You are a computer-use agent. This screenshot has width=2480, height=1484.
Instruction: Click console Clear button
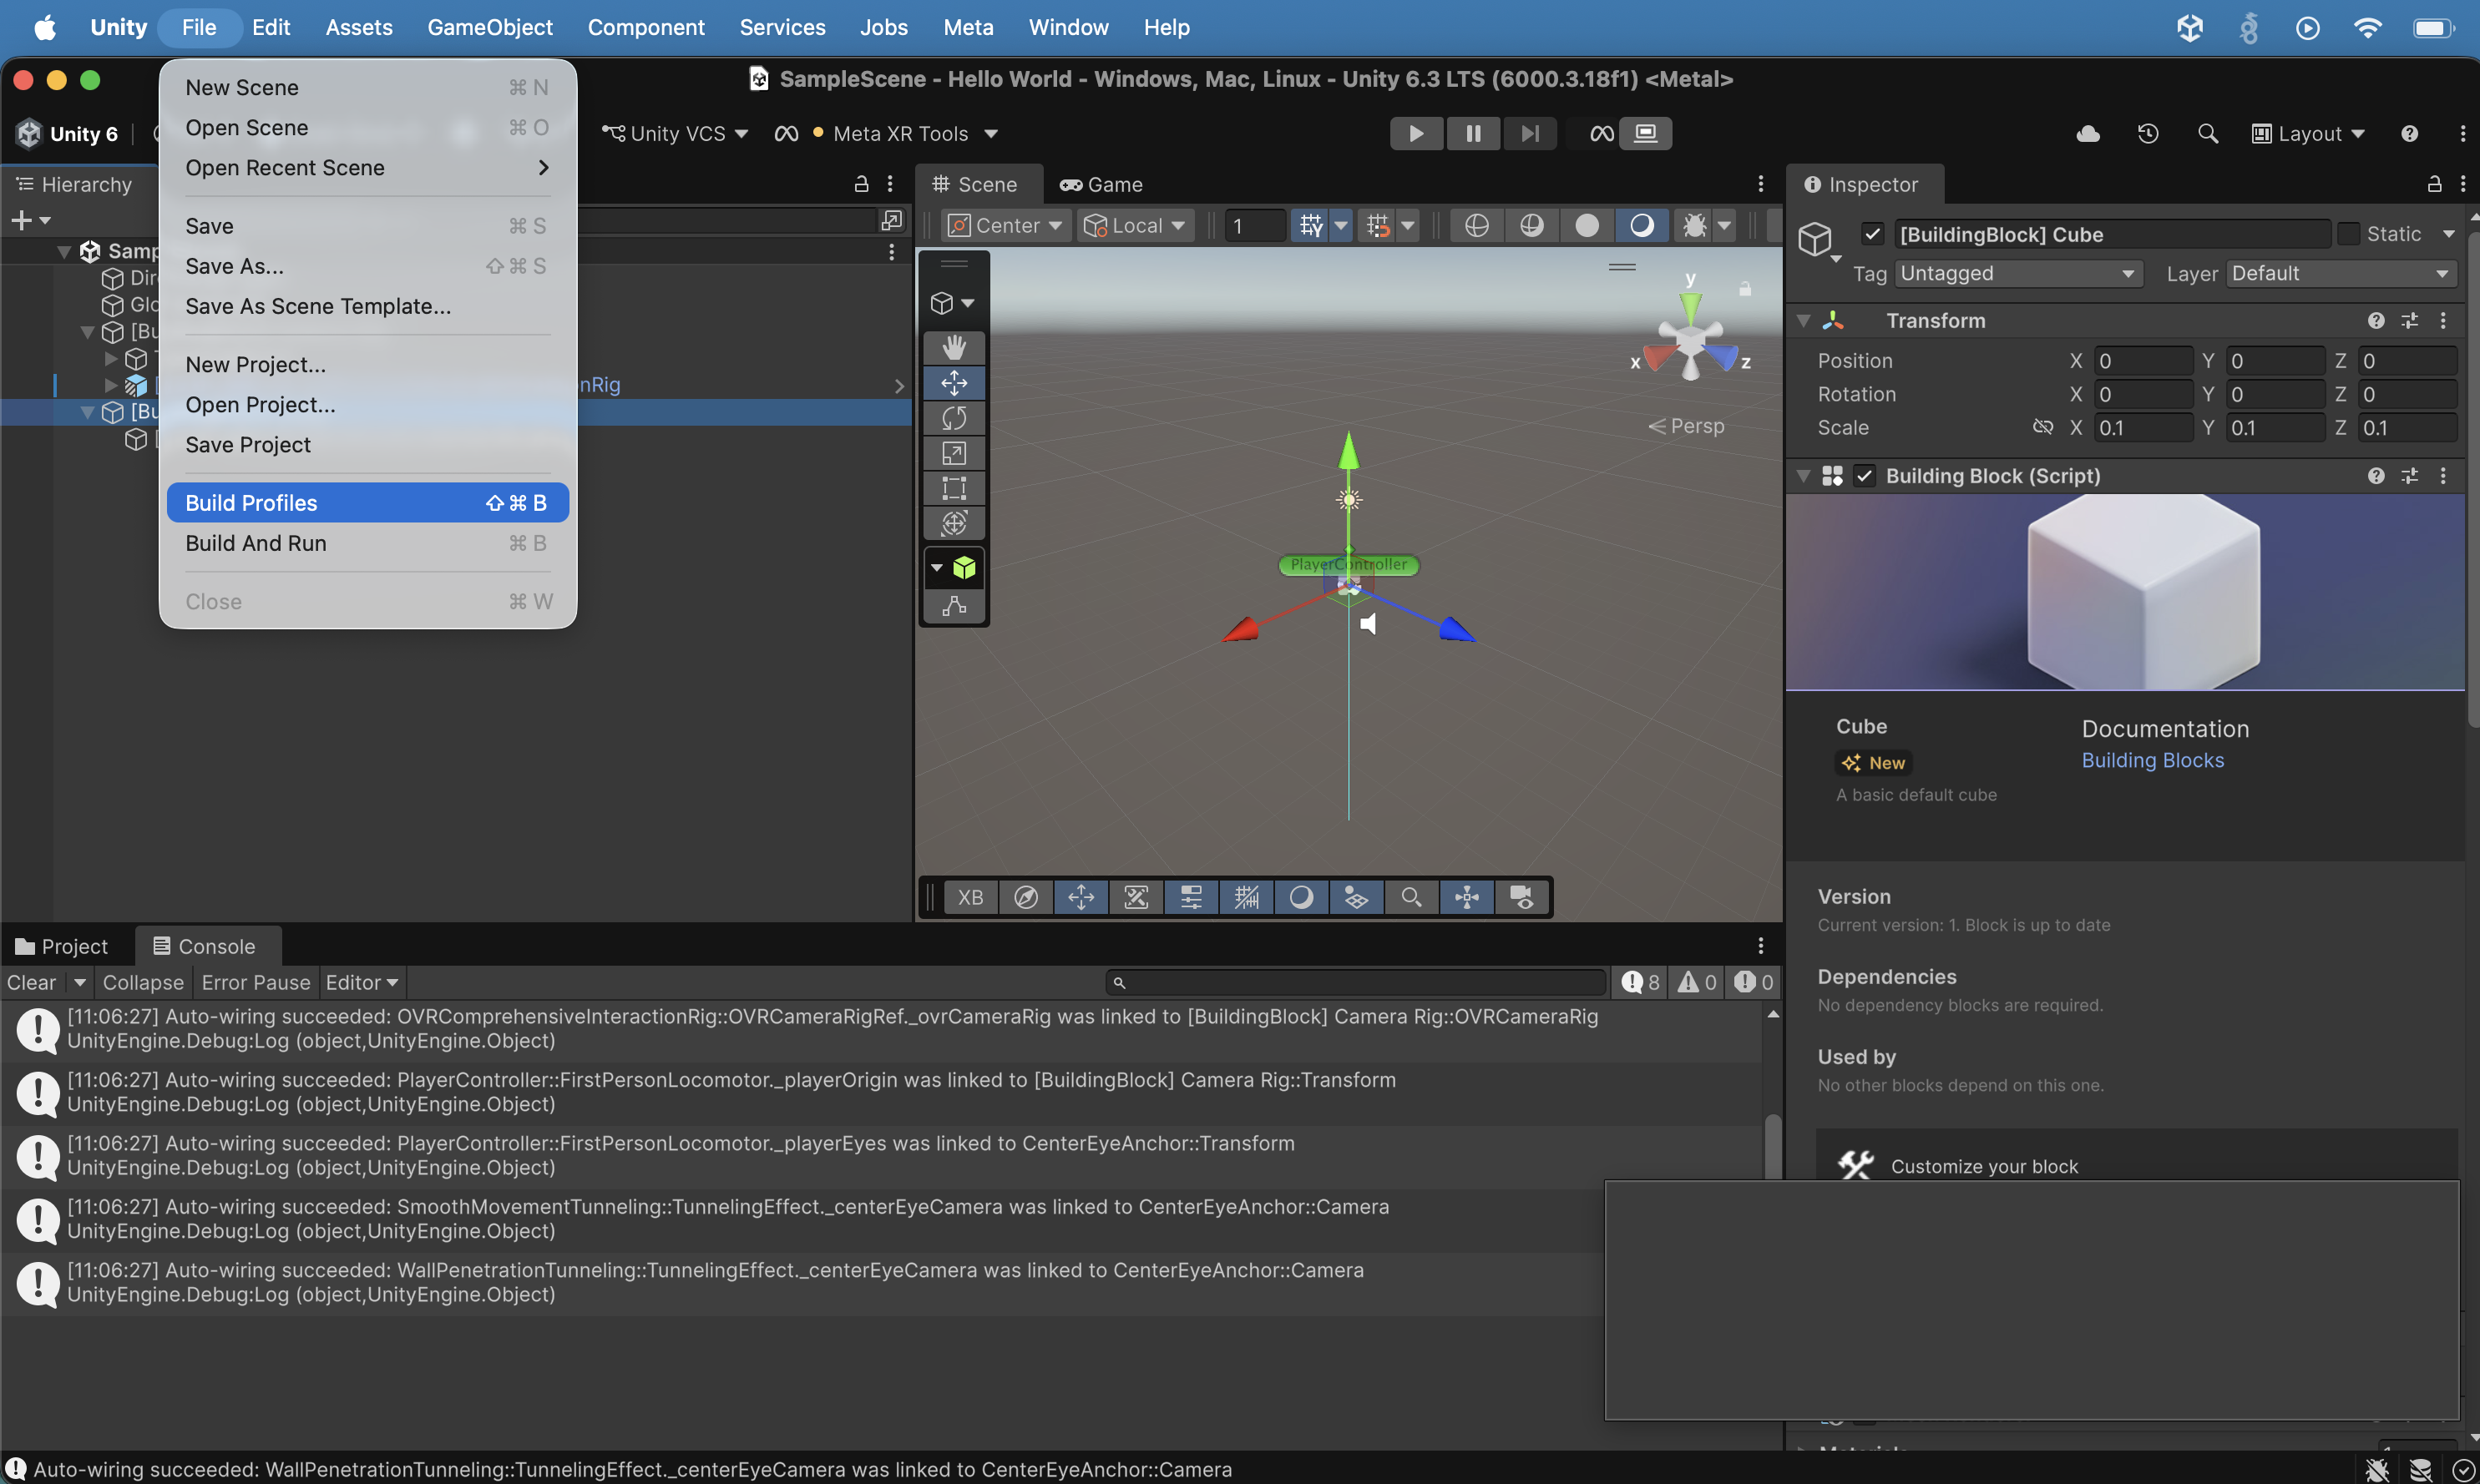point(31,982)
